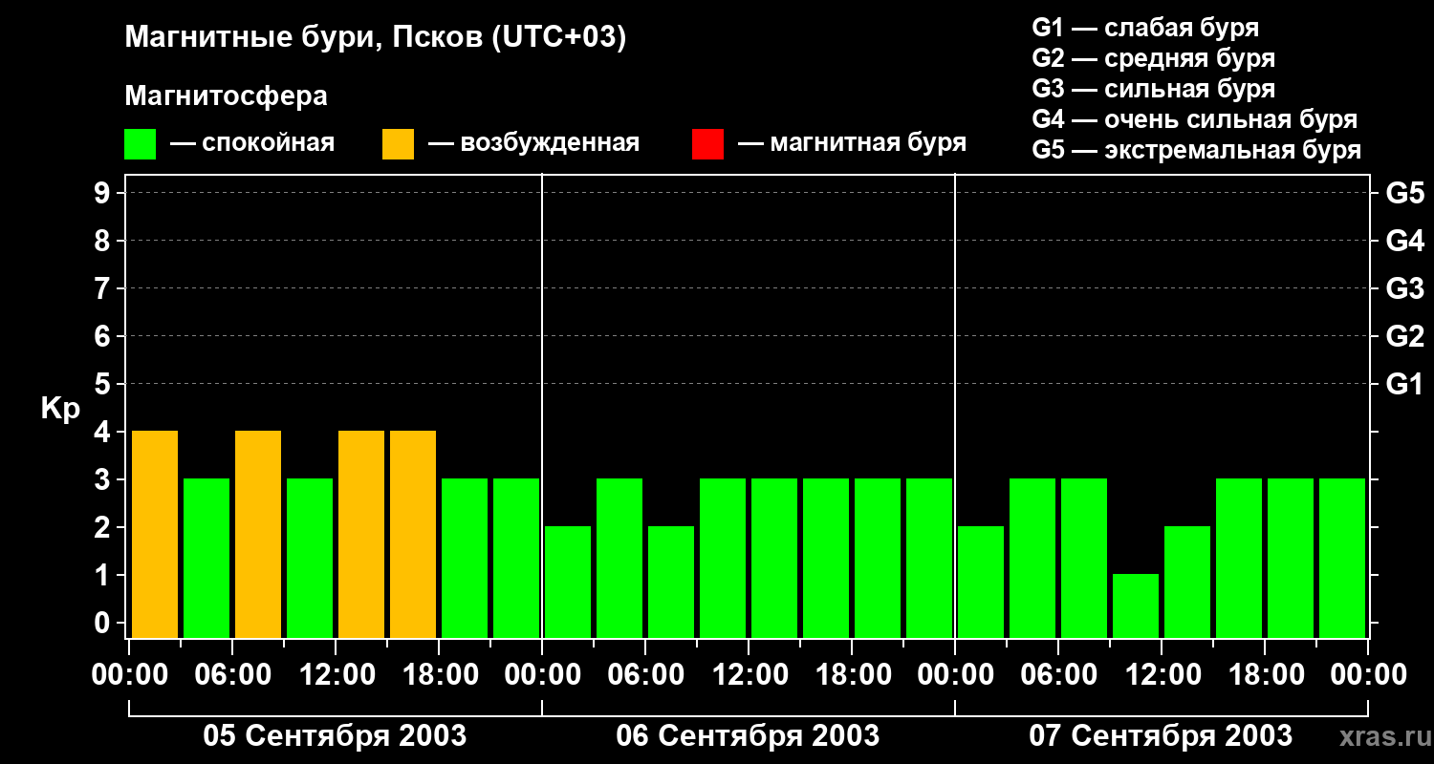This screenshot has width=1434, height=764.
Task: Click the last green bar, 21:00–24:00 on 07 September
Action: tap(1342, 558)
